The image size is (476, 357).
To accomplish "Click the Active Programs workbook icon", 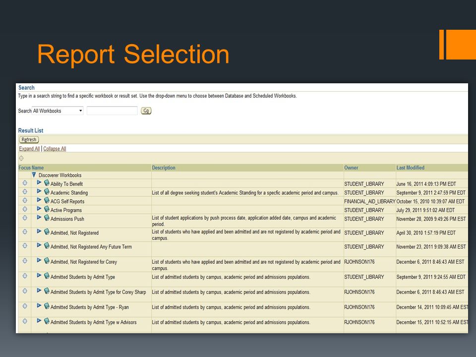I will [x=47, y=209].
